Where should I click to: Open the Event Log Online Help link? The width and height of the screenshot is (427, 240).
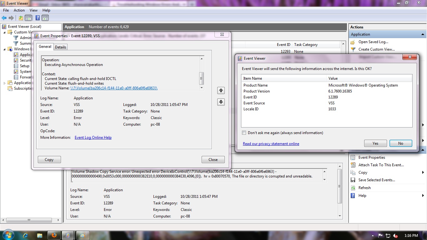(93, 137)
